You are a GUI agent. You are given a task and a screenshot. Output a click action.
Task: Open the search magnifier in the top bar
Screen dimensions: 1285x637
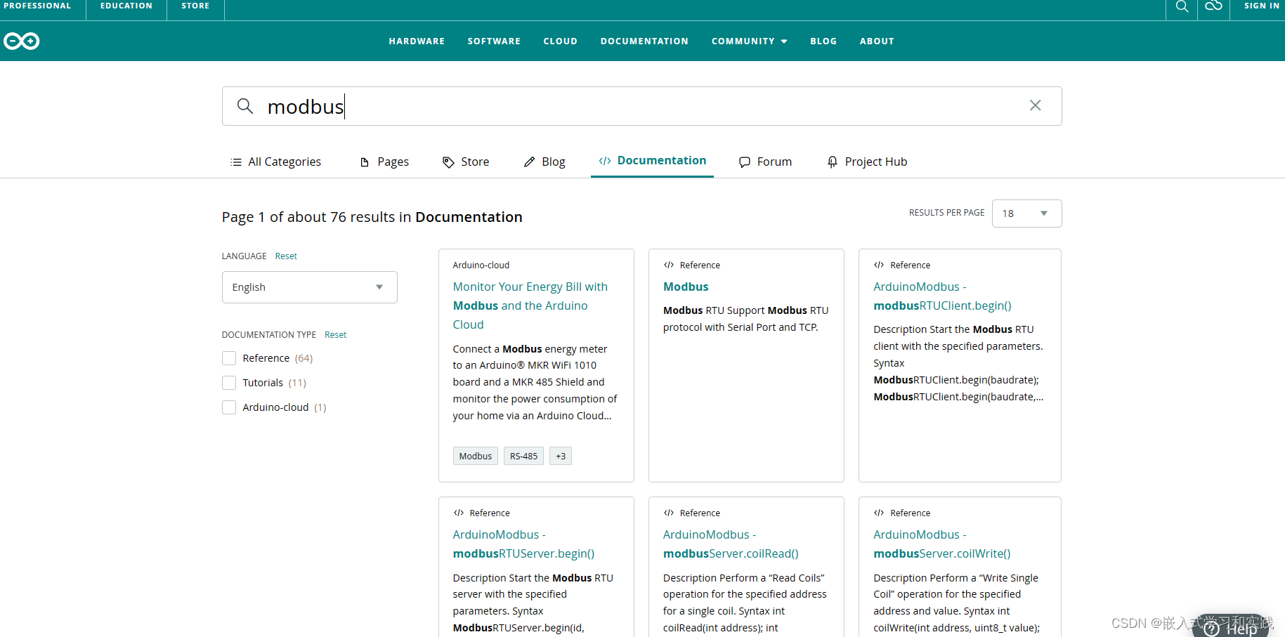click(1182, 6)
